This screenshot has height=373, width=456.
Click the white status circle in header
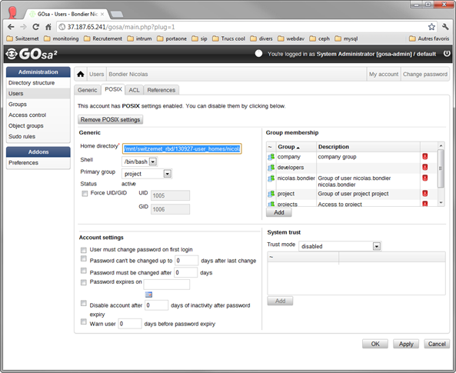click(x=258, y=53)
